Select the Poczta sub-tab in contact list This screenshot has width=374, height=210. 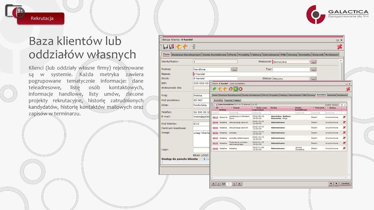[229, 100]
